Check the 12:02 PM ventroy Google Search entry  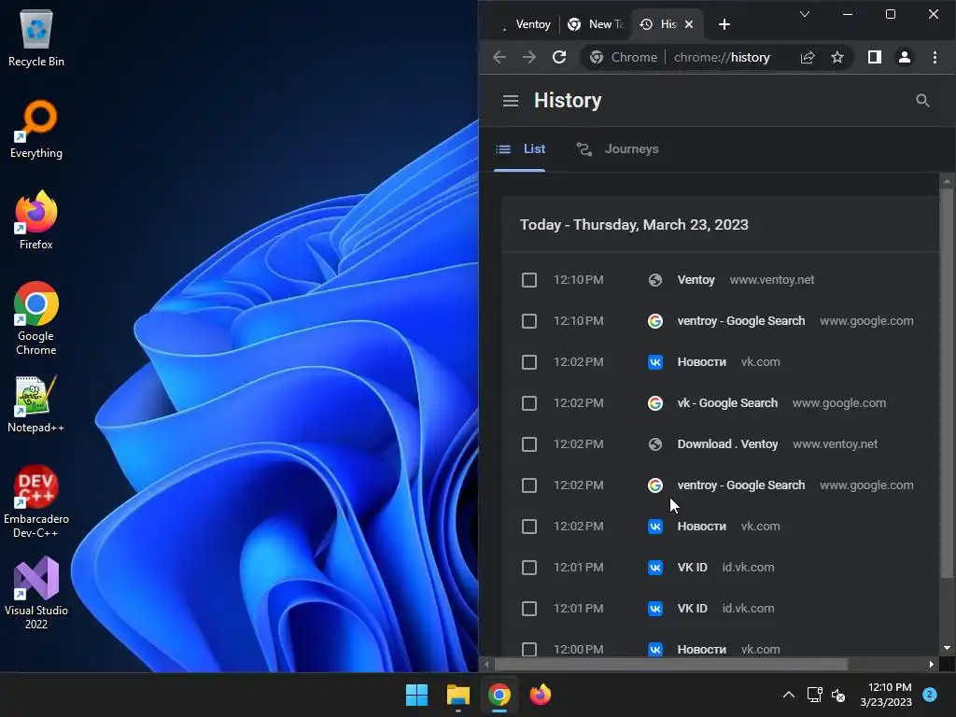click(x=529, y=485)
